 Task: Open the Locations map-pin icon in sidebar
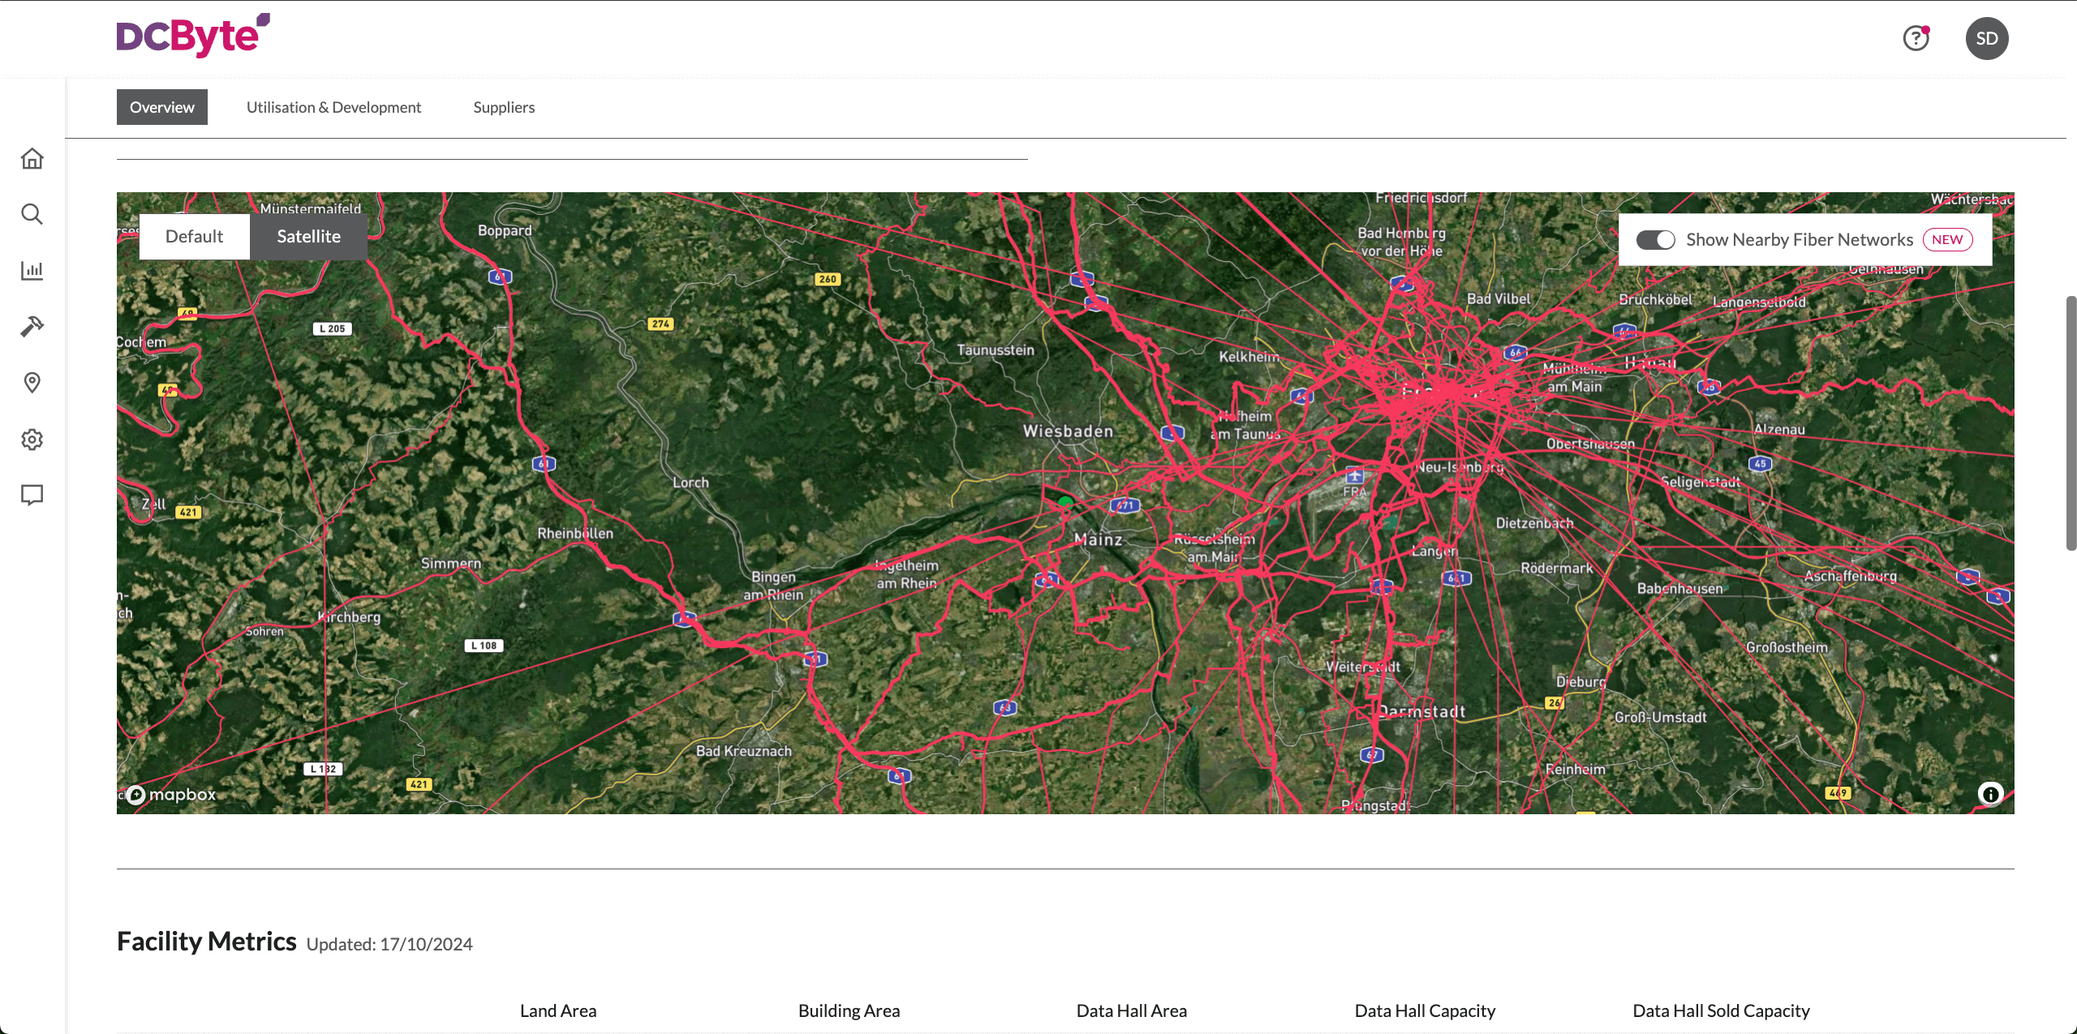(32, 383)
